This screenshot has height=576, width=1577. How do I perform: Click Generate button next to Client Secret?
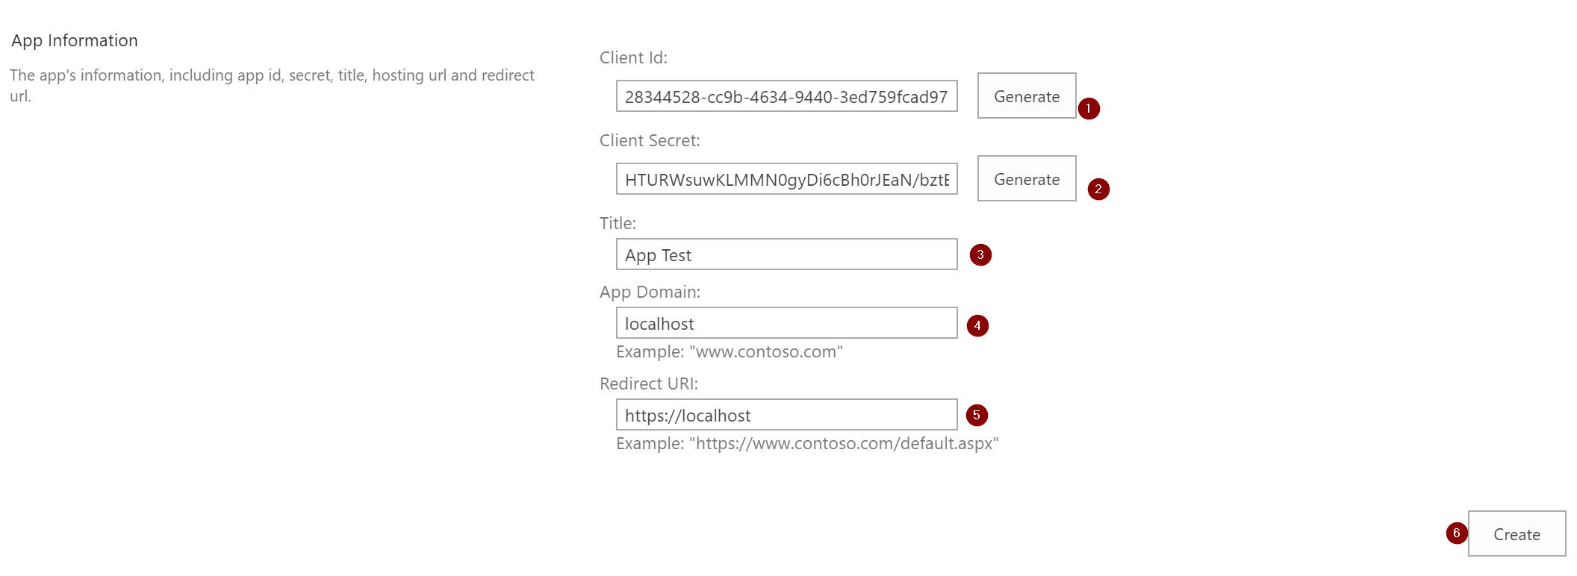(x=1027, y=178)
